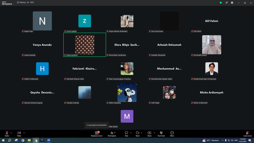Expand the audio options arrow next to Audio

tap(11, 133)
